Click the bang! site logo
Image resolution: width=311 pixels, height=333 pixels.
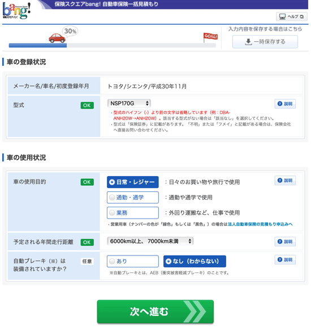(16, 11)
